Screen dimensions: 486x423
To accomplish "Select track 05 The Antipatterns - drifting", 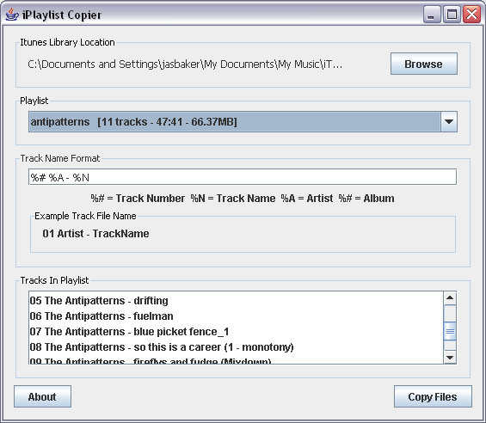I will click(236, 301).
